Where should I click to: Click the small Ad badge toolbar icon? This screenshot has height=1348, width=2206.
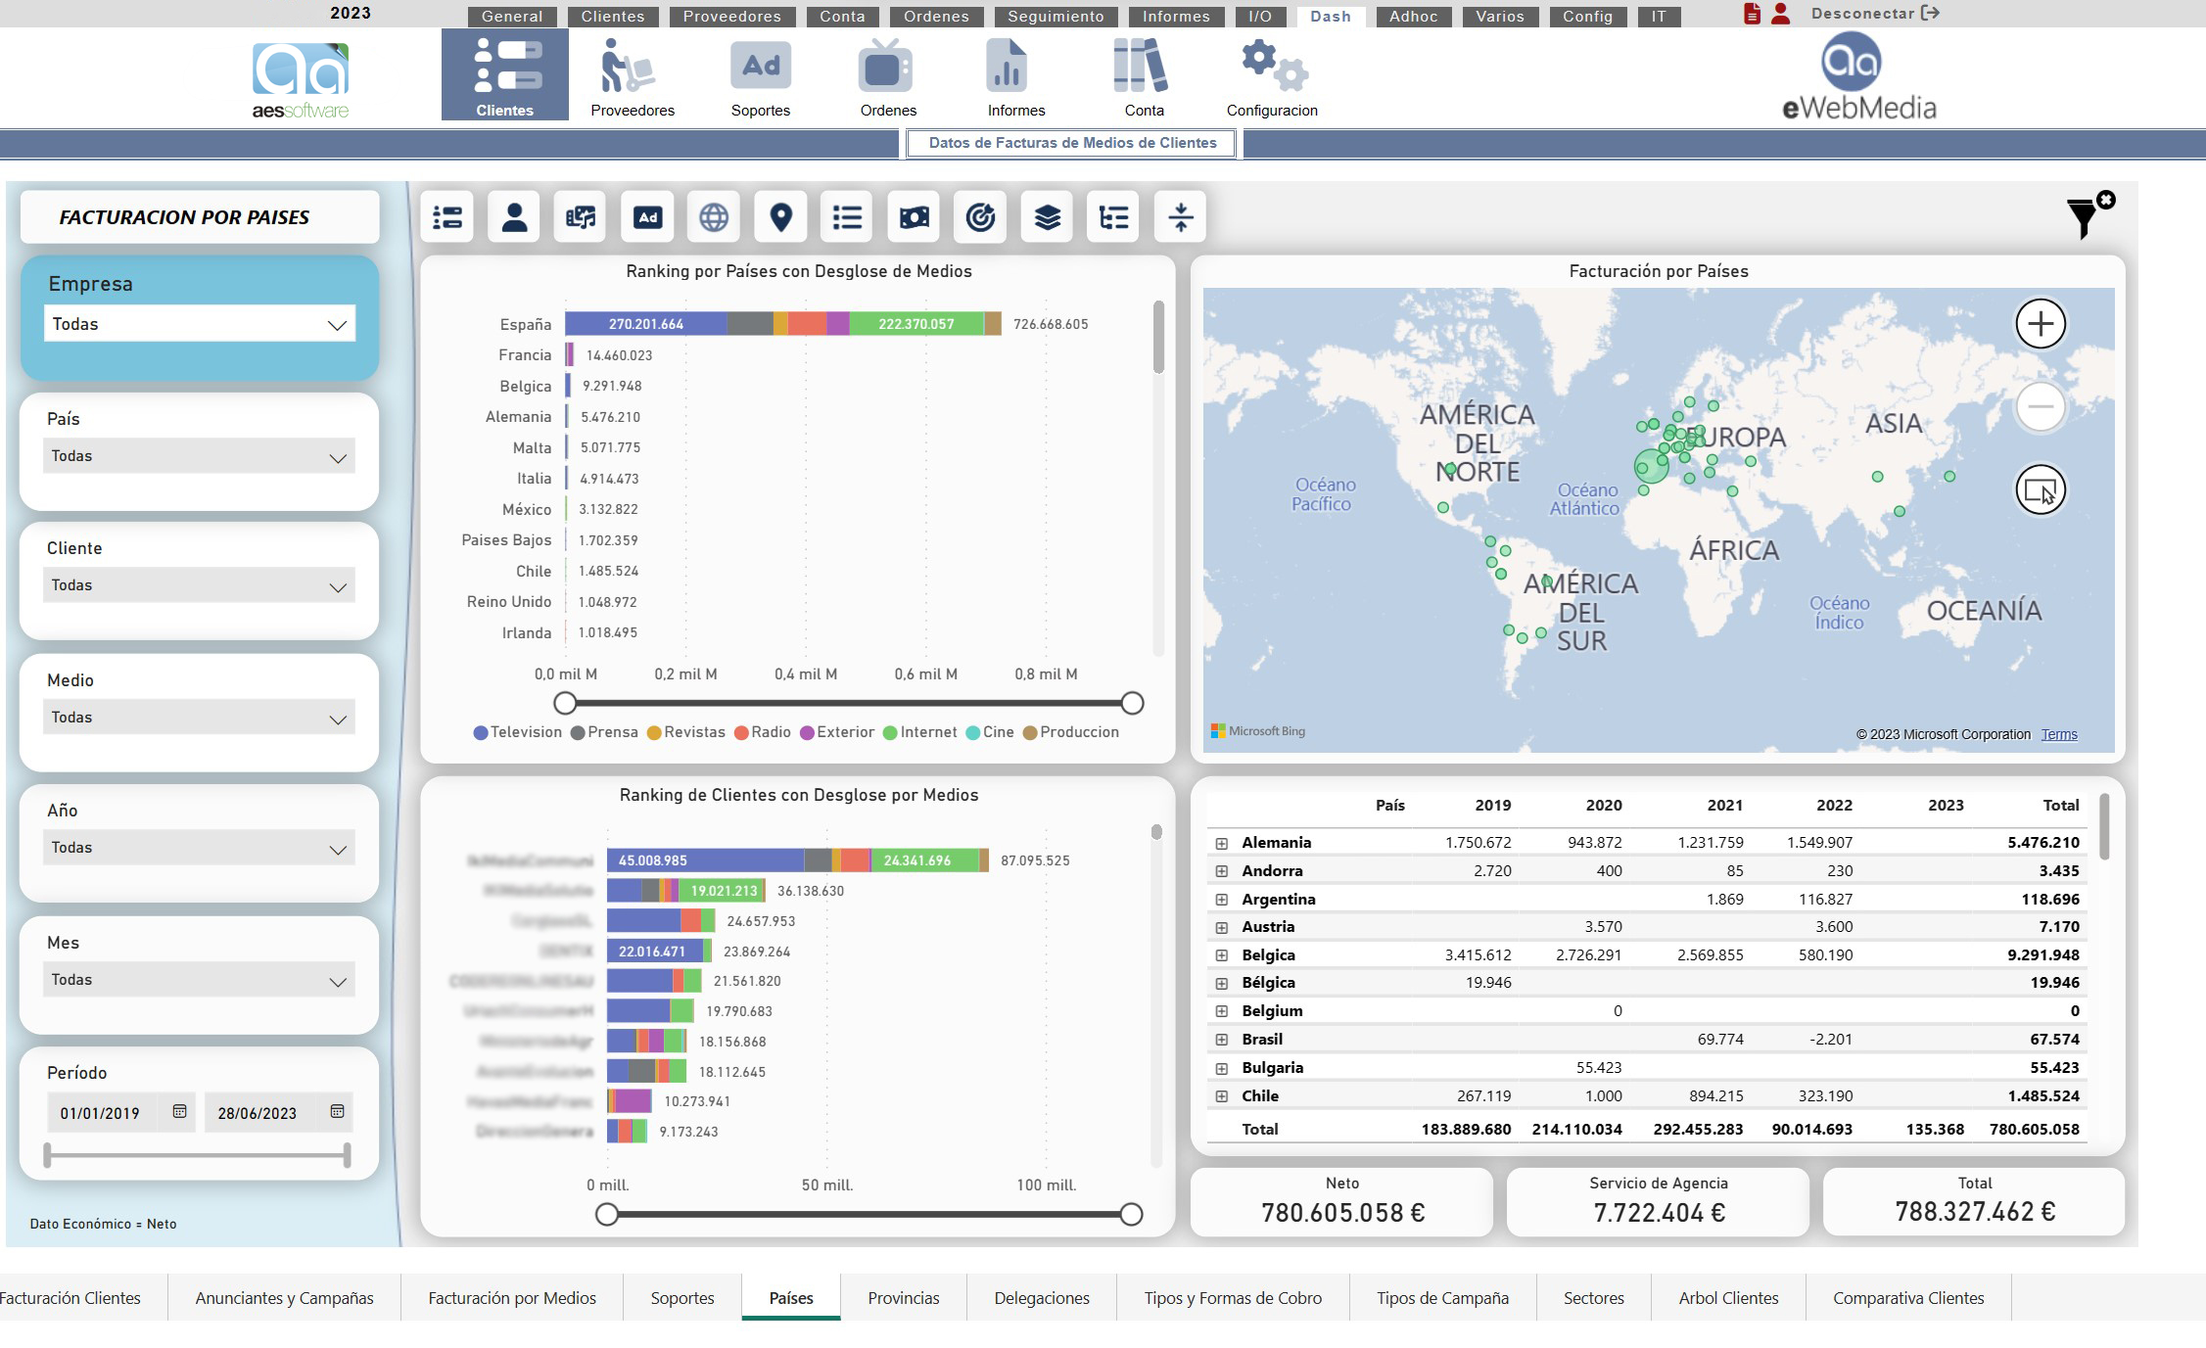point(647,216)
